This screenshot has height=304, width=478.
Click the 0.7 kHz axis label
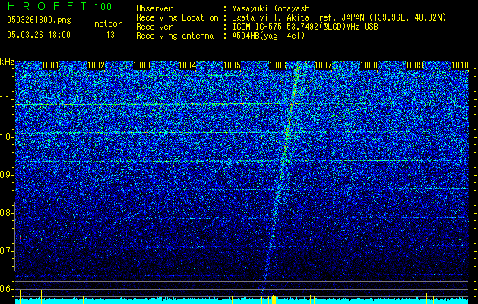(x=7, y=251)
